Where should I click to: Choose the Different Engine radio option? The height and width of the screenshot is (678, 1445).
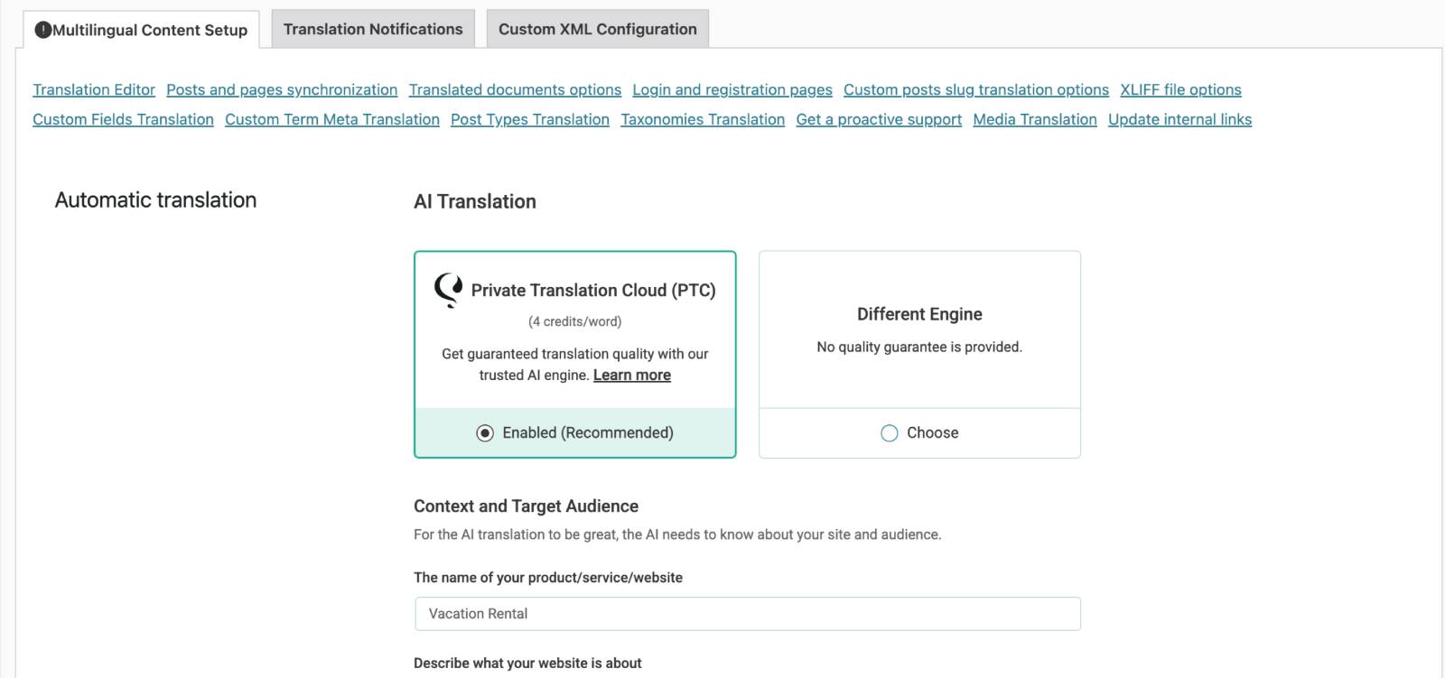coord(890,433)
